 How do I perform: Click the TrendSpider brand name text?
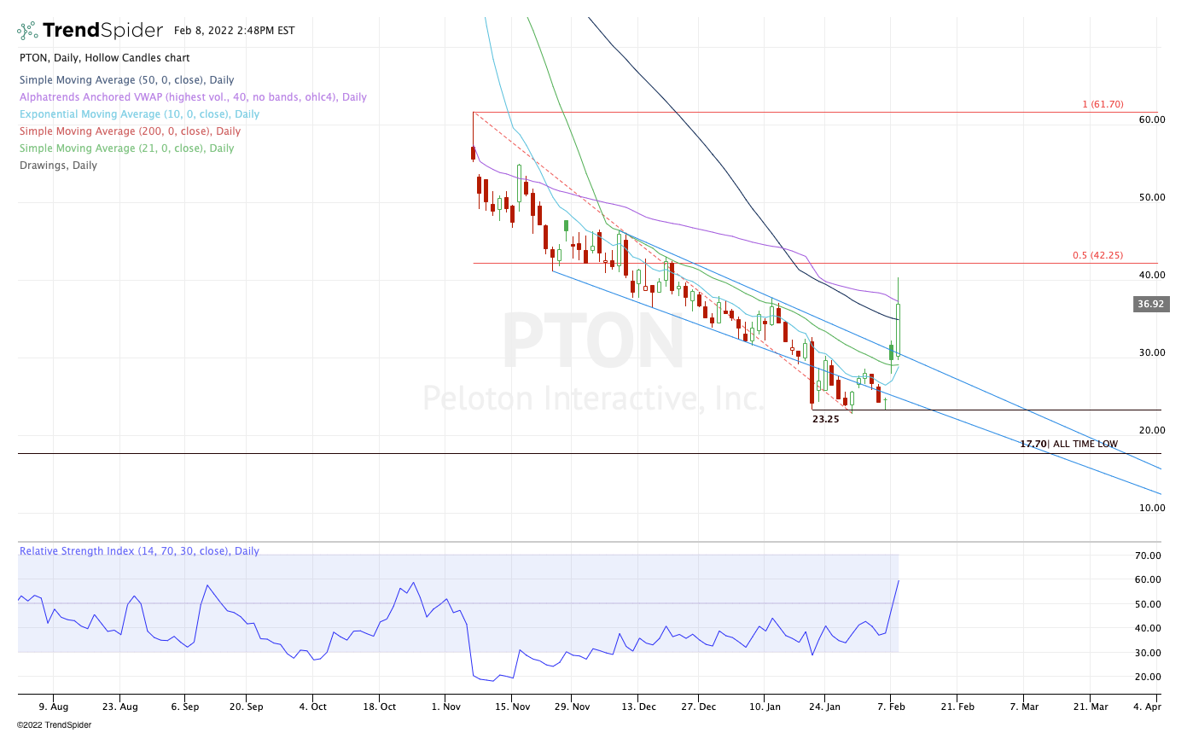pos(102,31)
